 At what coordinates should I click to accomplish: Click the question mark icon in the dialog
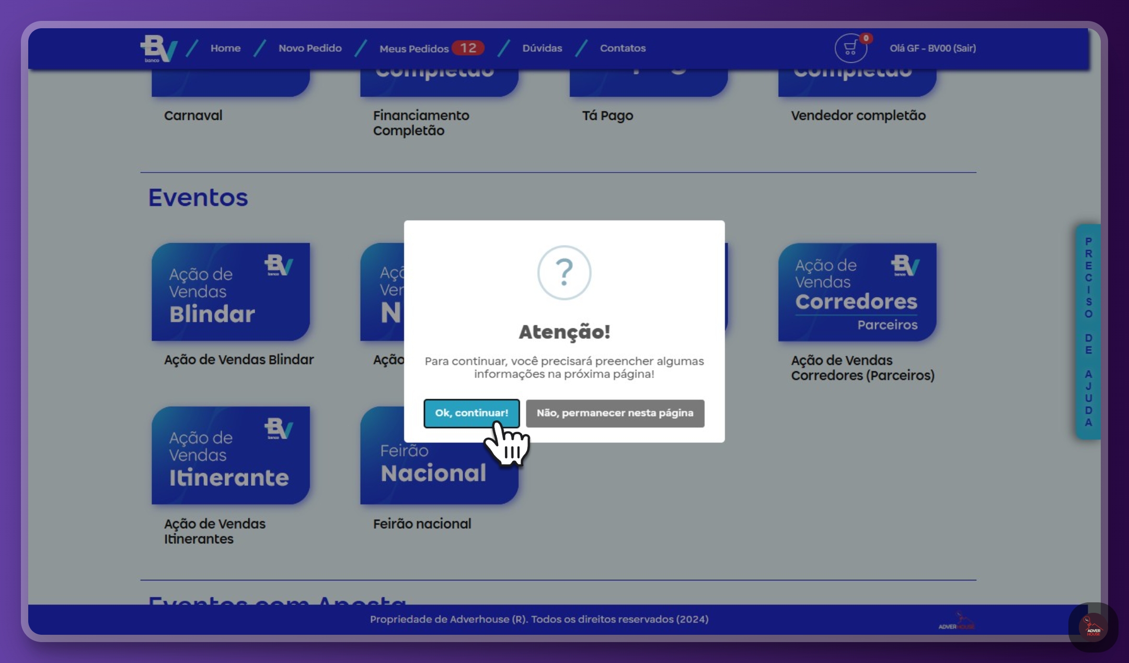pyautogui.click(x=564, y=272)
